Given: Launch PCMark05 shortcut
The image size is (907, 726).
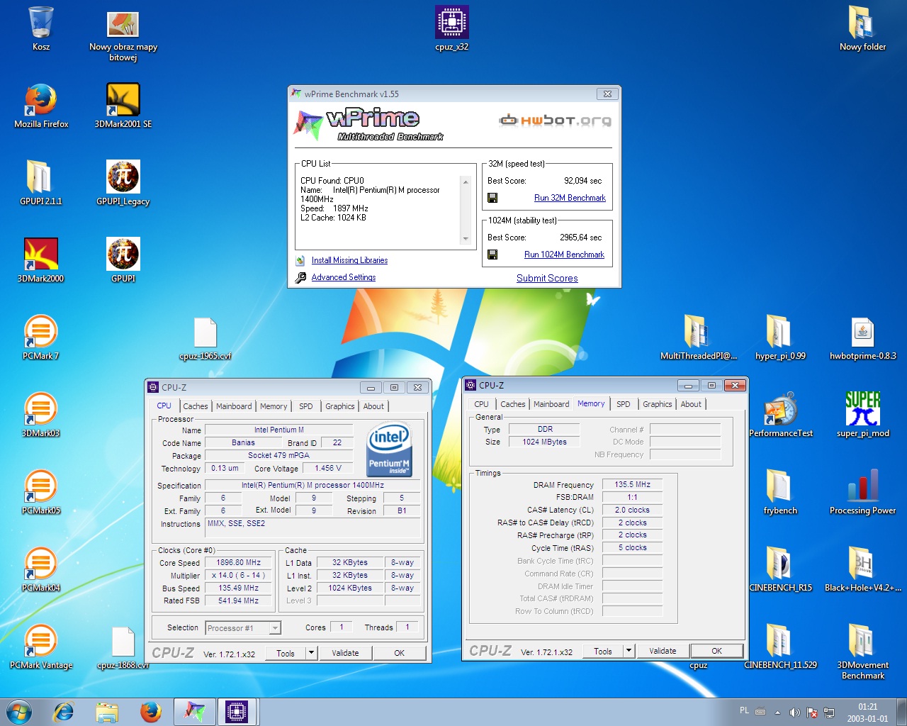Looking at the screenshot, I should coord(41,493).
